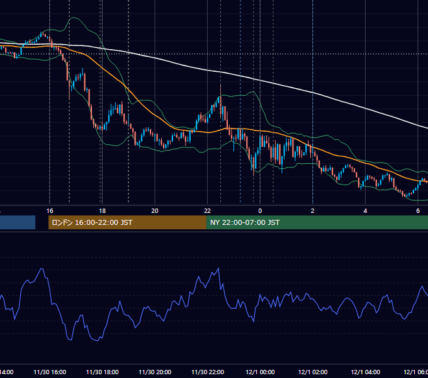Click the 11/30 20:00 date label
This screenshot has width=428, height=378.
155,372
